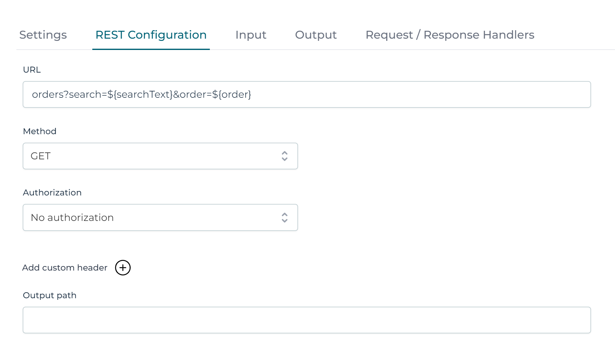
Task: Click the Add custom header text
Action: tap(65, 268)
